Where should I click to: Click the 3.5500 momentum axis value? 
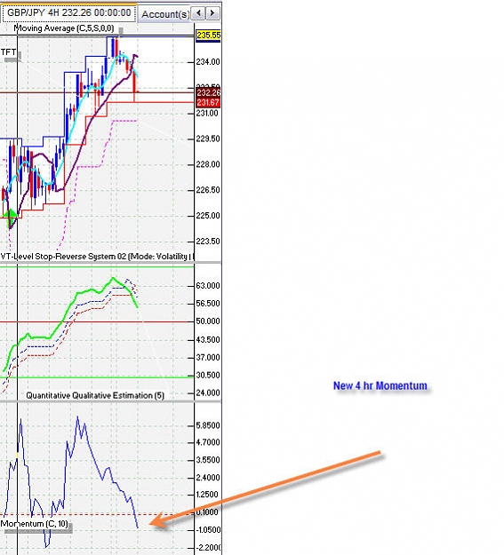(x=208, y=460)
